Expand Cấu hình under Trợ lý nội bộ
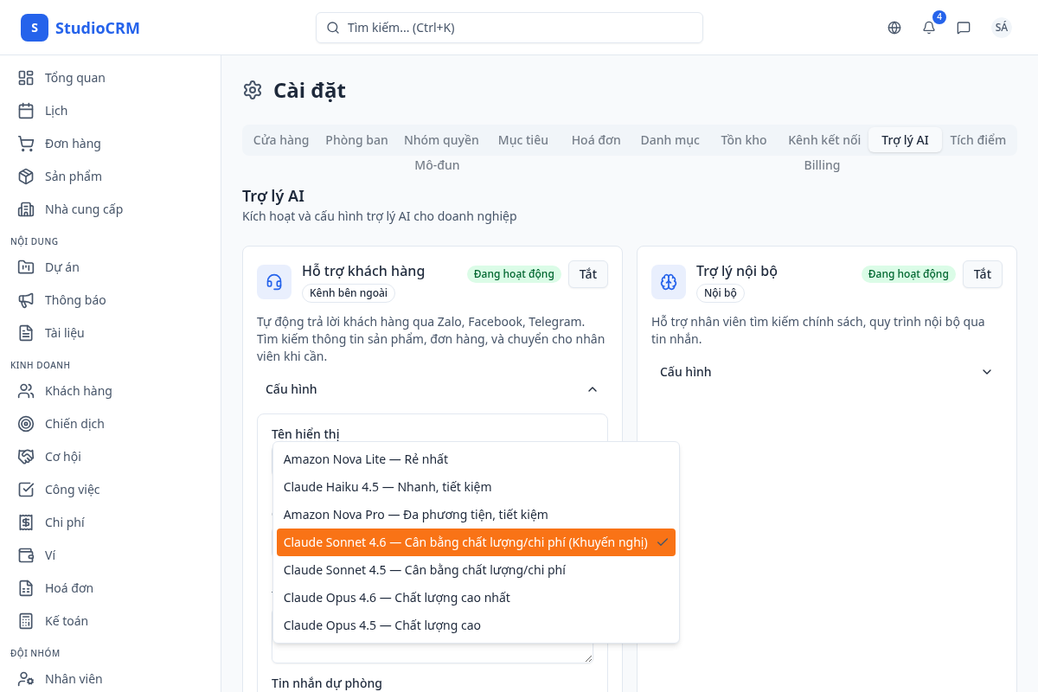Viewport: 1038px width, 692px height. (987, 372)
